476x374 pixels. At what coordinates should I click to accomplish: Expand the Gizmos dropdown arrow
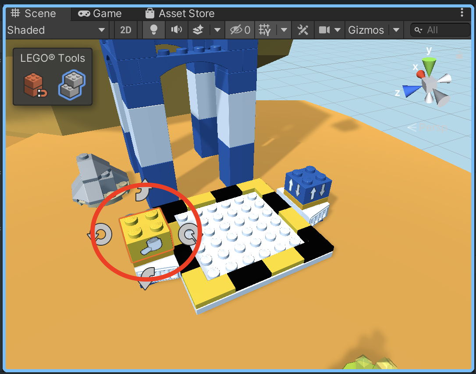396,30
